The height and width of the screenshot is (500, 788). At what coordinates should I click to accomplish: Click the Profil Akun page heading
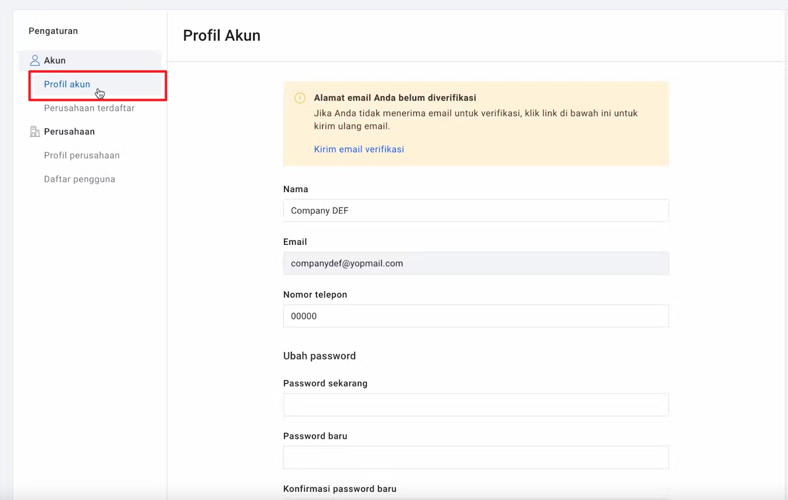pos(222,35)
